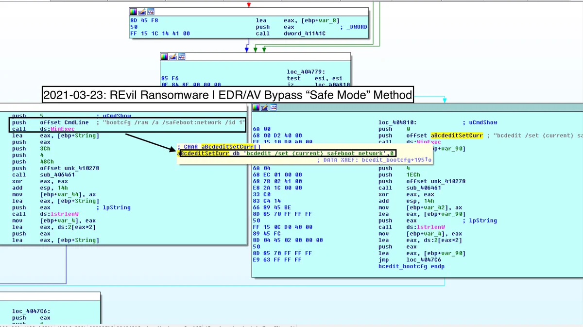Image resolution: width=583 pixels, height=327 pixels.
Task: Click edit comment icon on loc_404810 block
Action: (265, 108)
